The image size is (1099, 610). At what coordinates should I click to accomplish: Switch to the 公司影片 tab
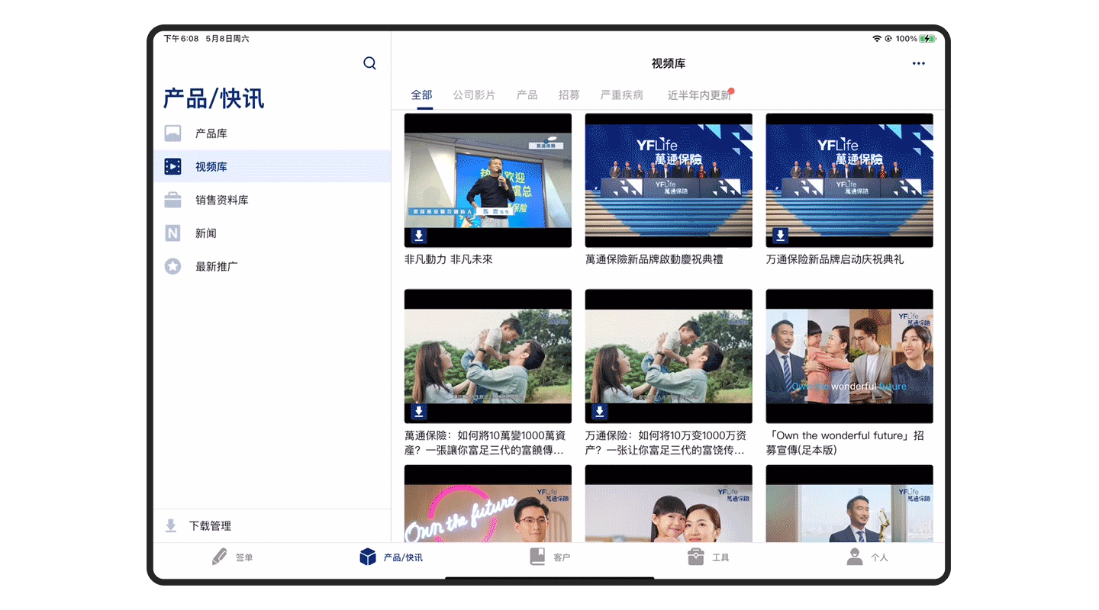pyautogui.click(x=474, y=95)
